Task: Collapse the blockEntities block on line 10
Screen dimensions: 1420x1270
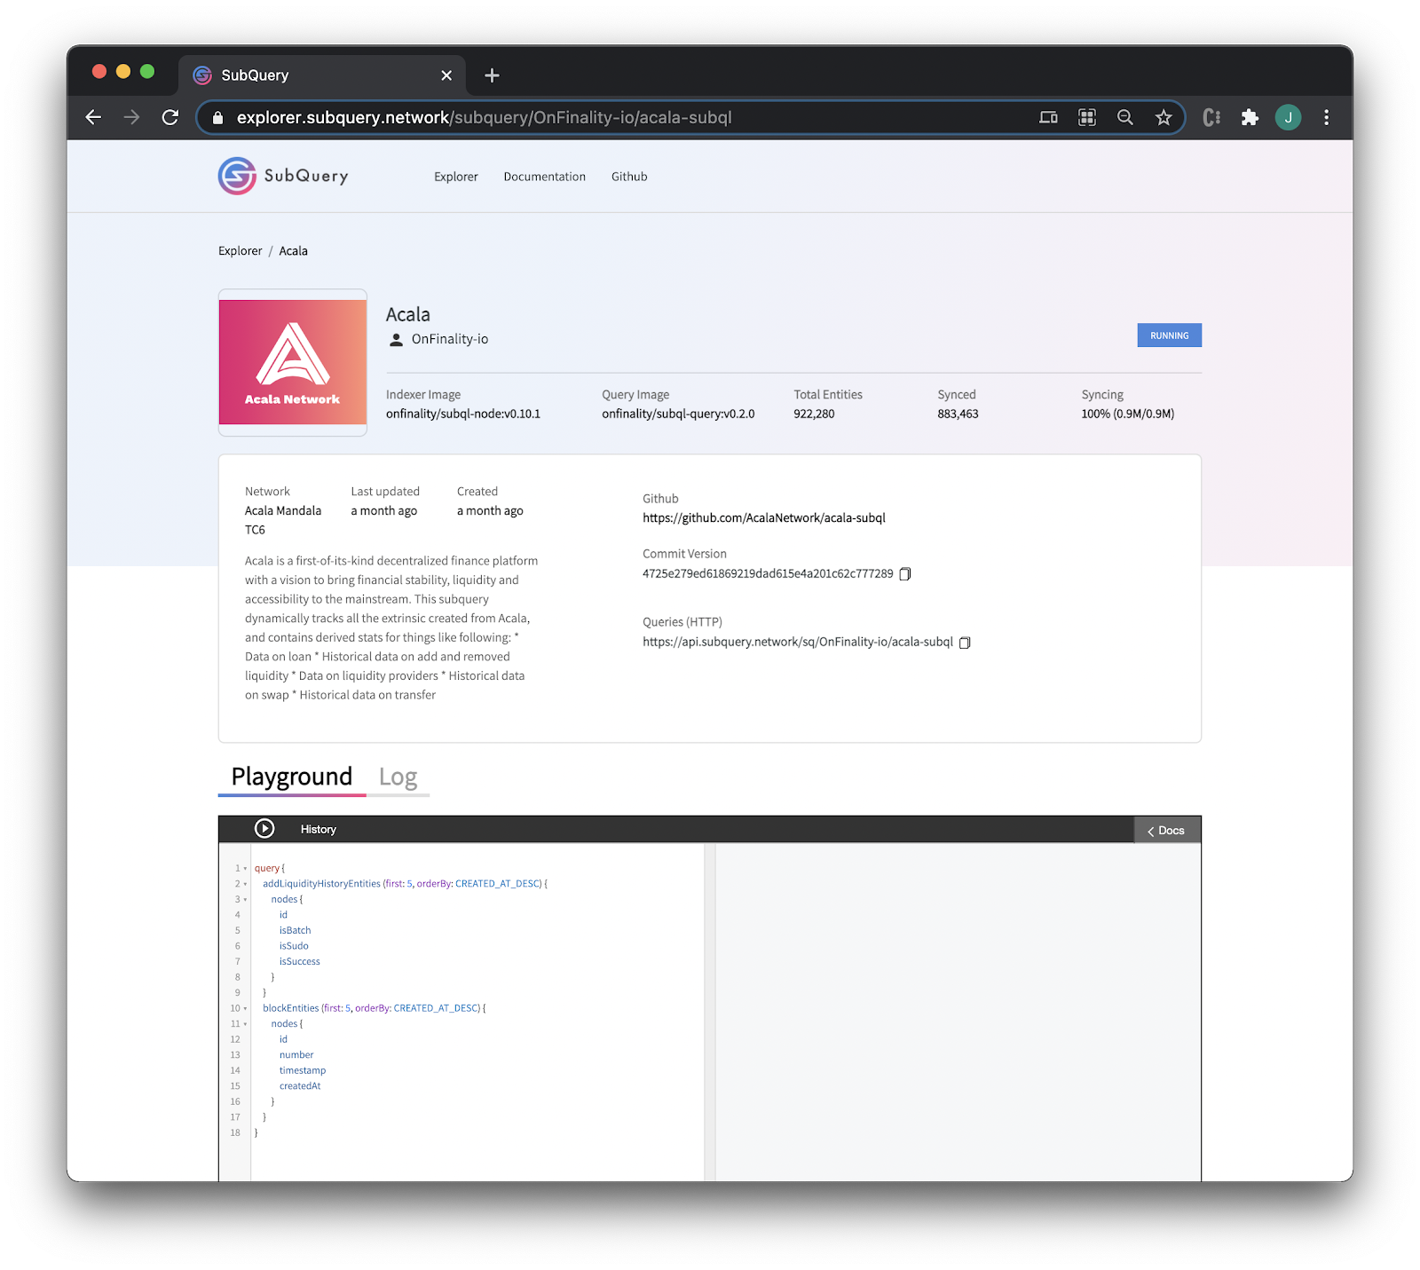Action: pyautogui.click(x=244, y=1008)
